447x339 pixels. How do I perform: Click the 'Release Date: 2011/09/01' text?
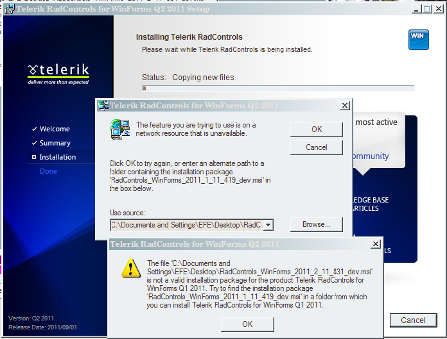[43, 327]
